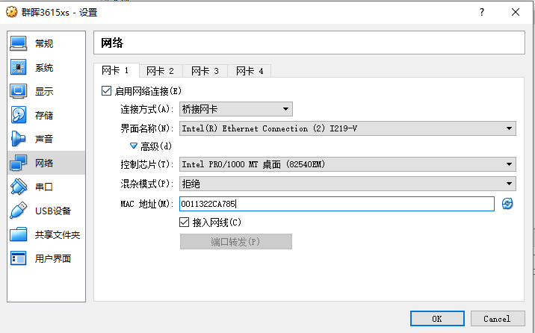Toggle the 启用网络连接 checkbox
535x333 pixels.
point(106,91)
